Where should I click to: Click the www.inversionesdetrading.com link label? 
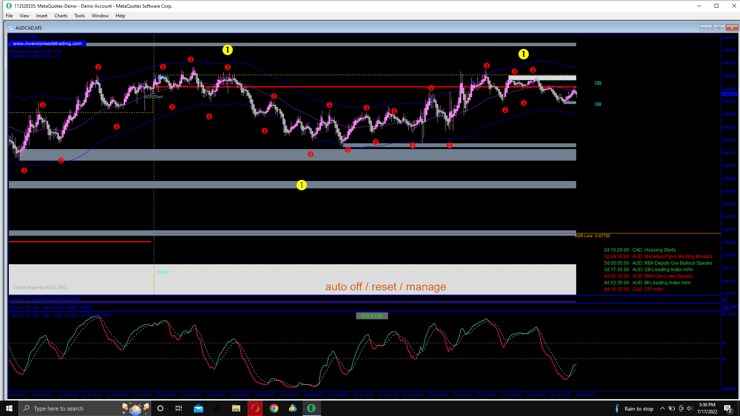[x=47, y=44]
